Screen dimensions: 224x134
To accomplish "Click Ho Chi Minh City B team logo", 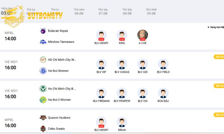I will [43, 89].
